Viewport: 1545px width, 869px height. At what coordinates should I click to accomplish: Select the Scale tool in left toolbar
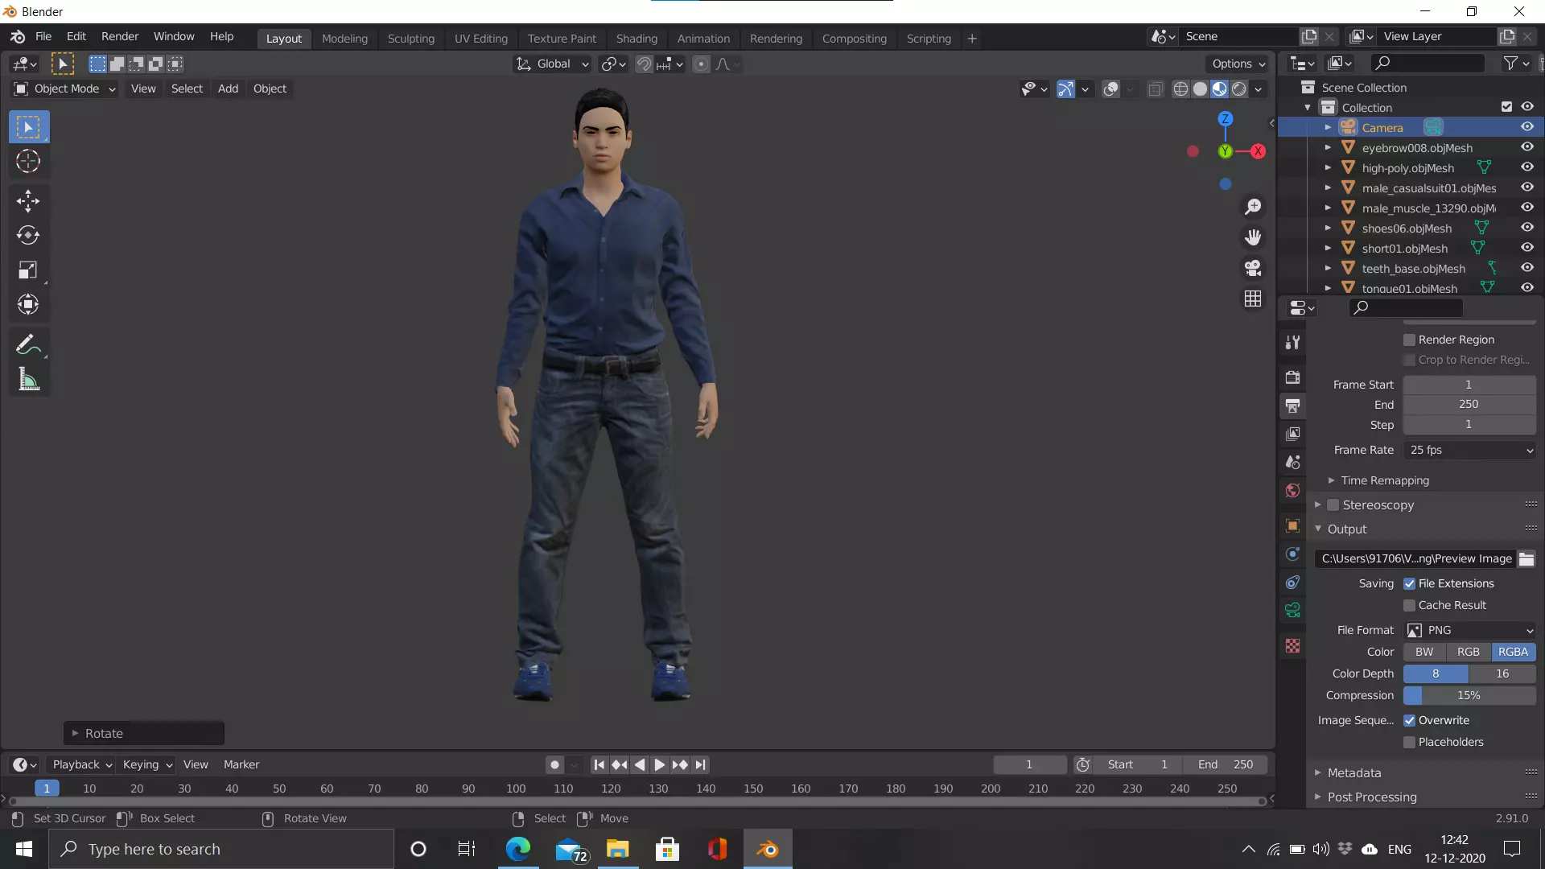coord(28,270)
